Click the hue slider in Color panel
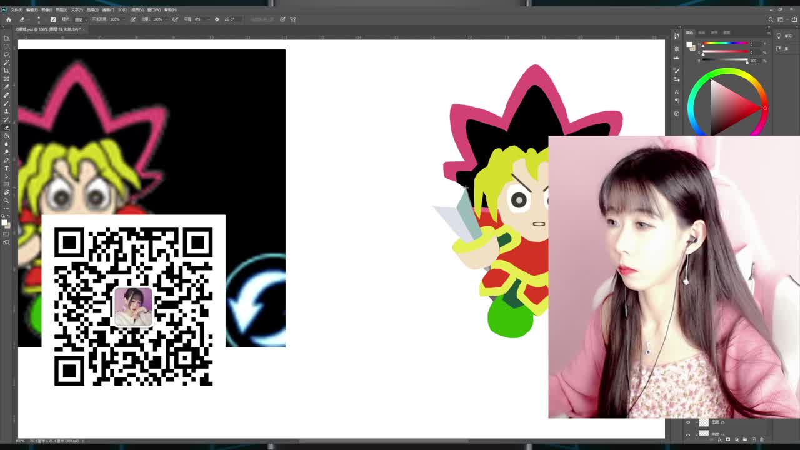Image resolution: width=800 pixels, height=450 pixels. (x=725, y=44)
